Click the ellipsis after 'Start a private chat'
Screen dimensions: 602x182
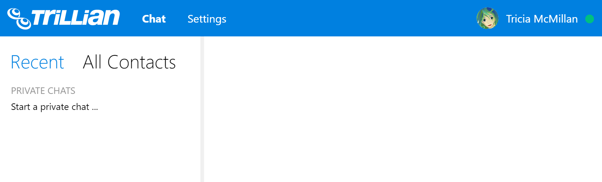pos(95,109)
